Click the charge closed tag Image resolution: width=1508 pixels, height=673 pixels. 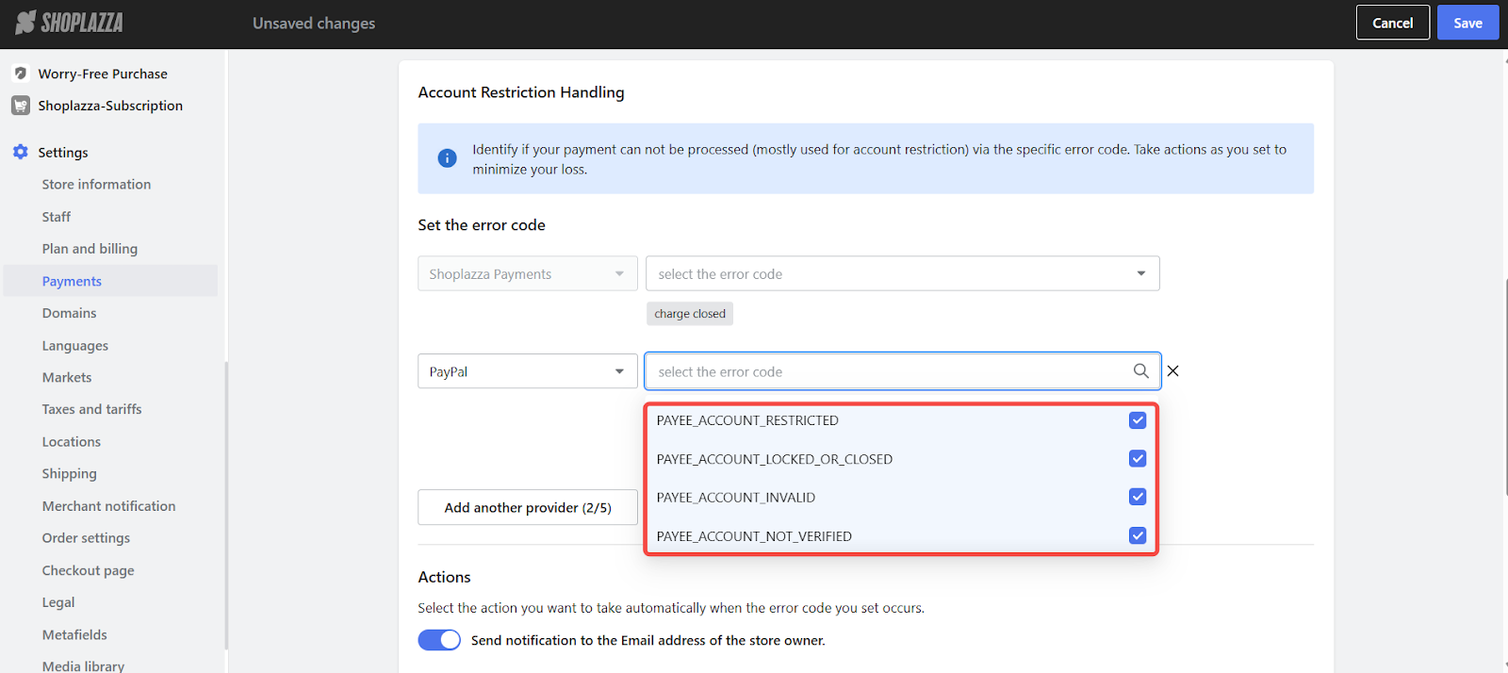(x=690, y=314)
